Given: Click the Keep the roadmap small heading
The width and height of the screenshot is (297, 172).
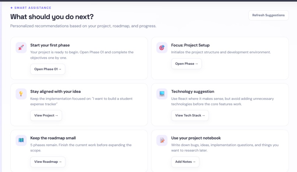Looking at the screenshot, I should pos(53,138).
